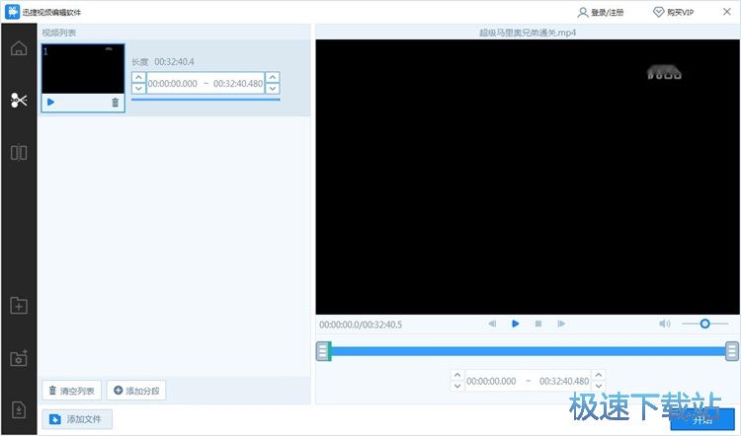Image resolution: width=741 pixels, height=436 pixels.
Task: Click the file name 超级马里奥兄弟通关.mp4
Action: tap(528, 33)
